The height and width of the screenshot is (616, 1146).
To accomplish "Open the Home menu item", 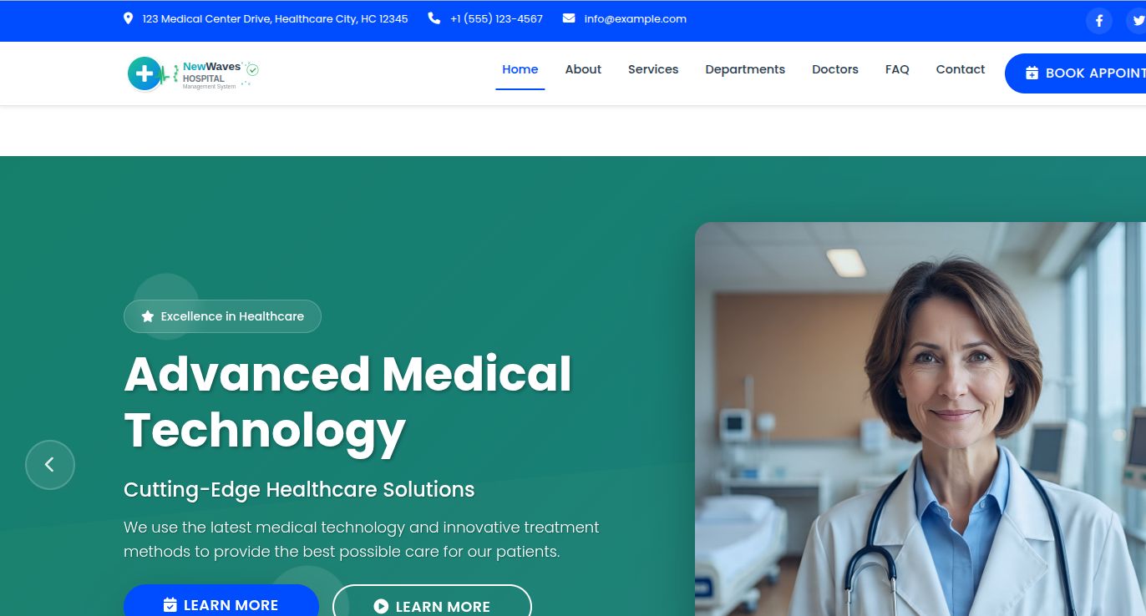I will point(520,69).
